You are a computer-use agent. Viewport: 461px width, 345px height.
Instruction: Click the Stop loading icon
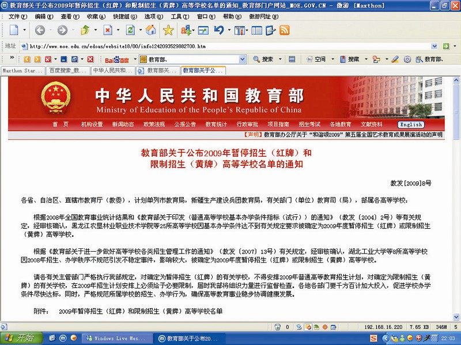pyautogui.click(x=108, y=30)
